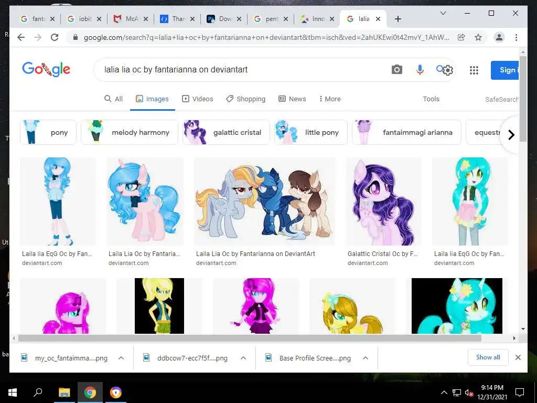Click the taskbar clock showing 9:14 PM
This screenshot has width=537, height=403.
click(492, 393)
